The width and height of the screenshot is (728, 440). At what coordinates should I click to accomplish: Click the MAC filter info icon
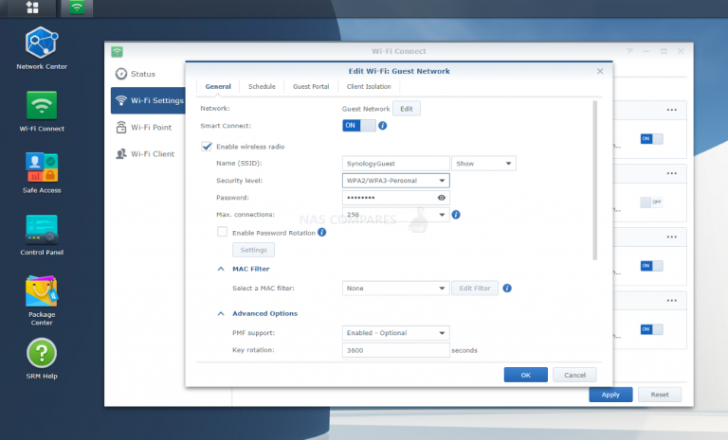pyautogui.click(x=507, y=289)
